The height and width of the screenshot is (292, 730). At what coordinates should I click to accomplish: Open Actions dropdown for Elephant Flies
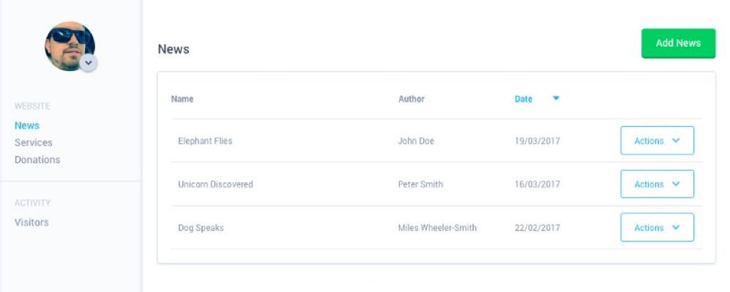click(657, 141)
